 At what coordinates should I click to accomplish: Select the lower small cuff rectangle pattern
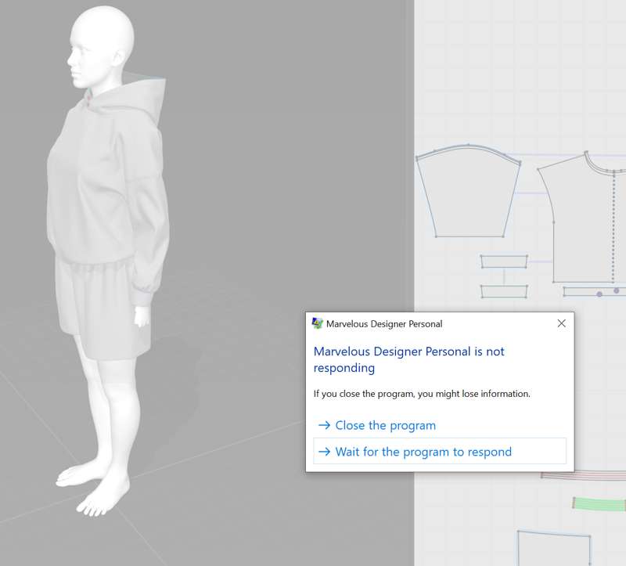coord(504,291)
